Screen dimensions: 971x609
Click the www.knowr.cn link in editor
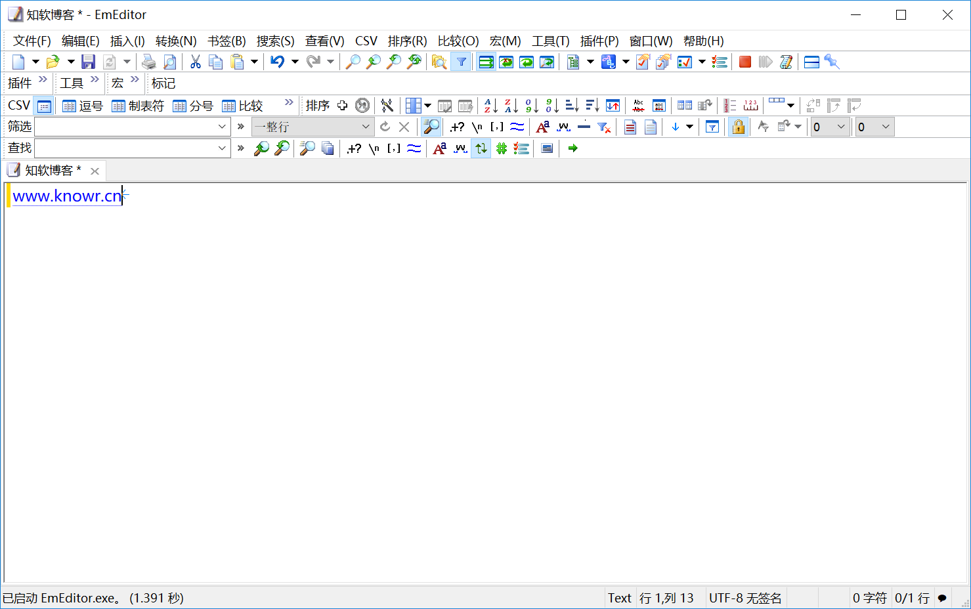[67, 196]
